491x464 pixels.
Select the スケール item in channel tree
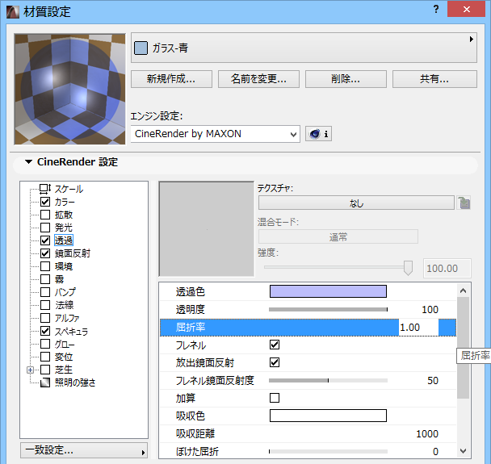click(69, 189)
